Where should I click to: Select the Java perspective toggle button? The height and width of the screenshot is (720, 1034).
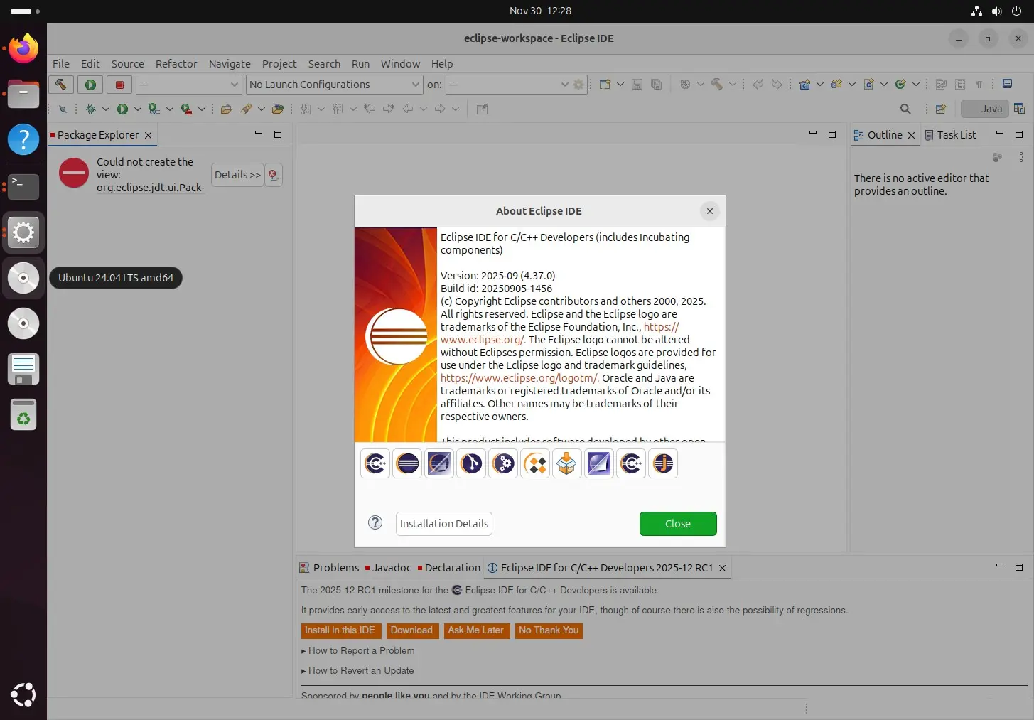pos(985,109)
